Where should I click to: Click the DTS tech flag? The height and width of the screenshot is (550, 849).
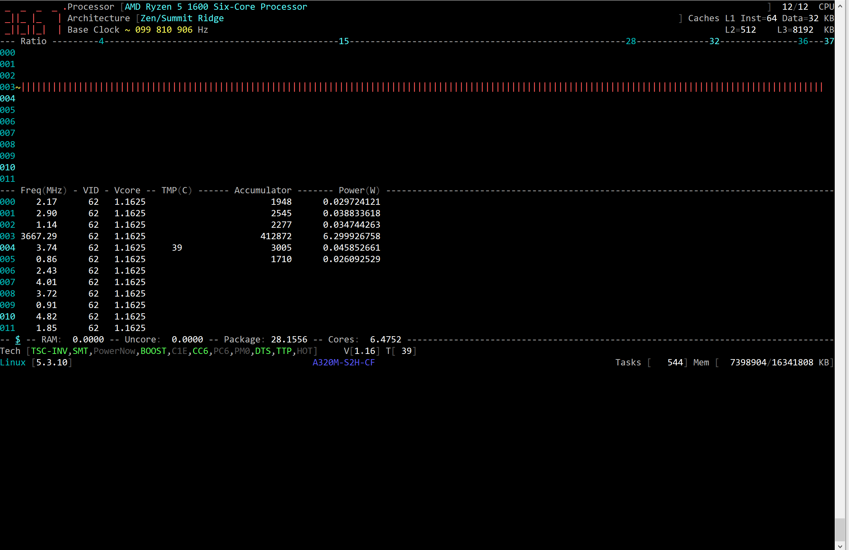263,351
